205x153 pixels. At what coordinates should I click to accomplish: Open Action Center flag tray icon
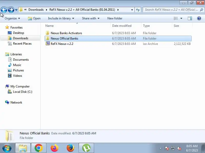(167, 148)
